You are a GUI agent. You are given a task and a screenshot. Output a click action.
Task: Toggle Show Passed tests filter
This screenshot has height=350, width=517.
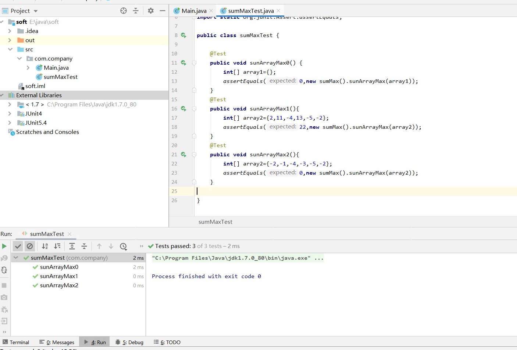tap(18, 246)
